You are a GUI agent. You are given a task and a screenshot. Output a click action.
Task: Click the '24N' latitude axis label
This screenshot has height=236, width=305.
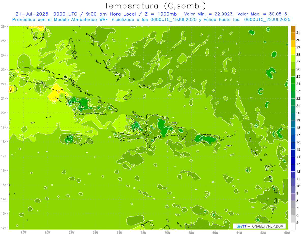click(4, 55)
